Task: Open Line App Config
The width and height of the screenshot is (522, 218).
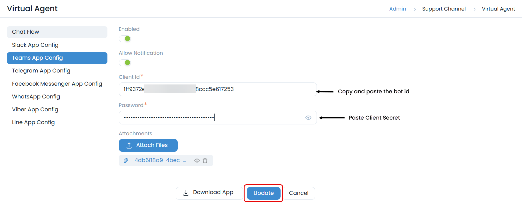Action: [33, 122]
